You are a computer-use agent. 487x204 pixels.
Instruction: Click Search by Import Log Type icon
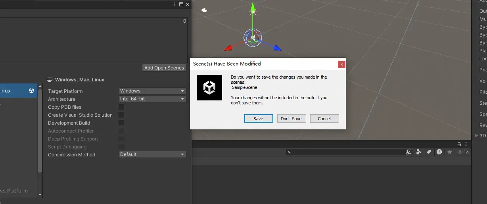click(439, 152)
